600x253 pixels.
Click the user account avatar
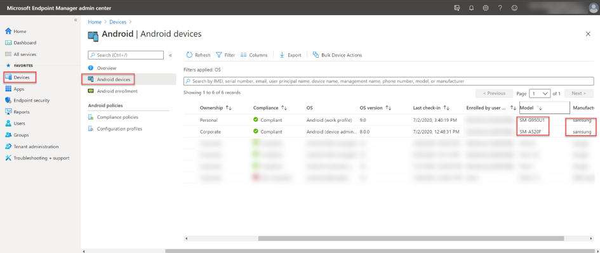coord(593,8)
